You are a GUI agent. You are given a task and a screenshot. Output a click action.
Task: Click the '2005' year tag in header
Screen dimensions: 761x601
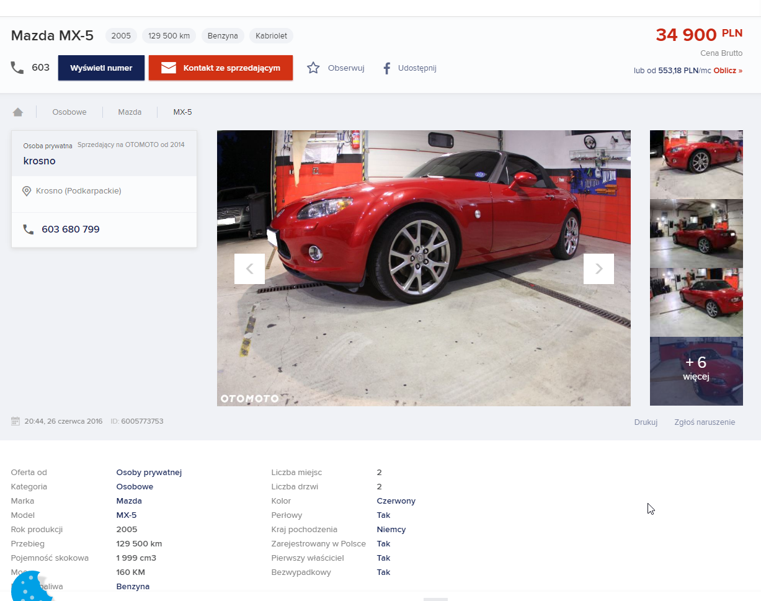click(121, 36)
